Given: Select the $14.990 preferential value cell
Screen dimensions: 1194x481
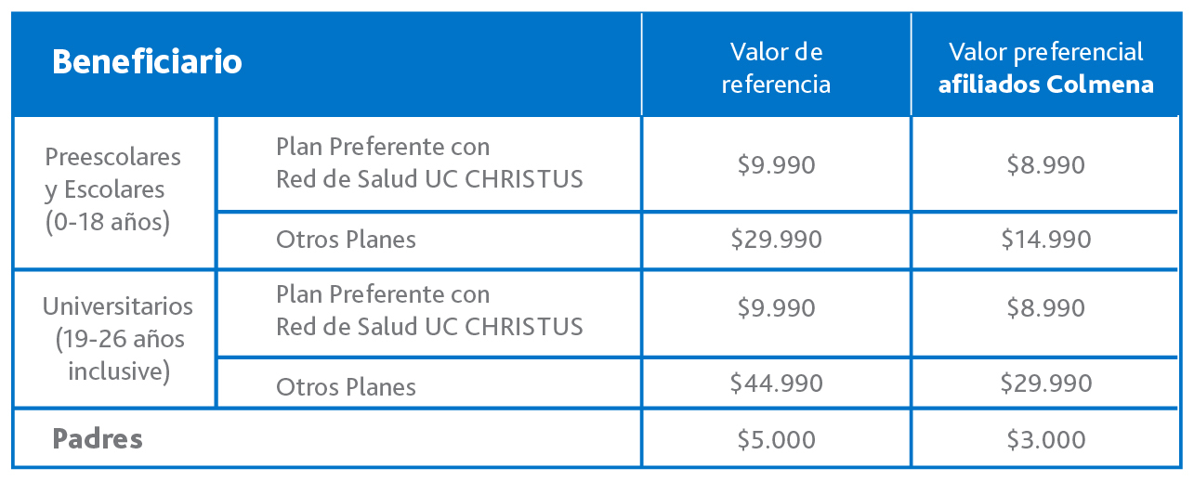Looking at the screenshot, I should pyautogui.click(x=1045, y=240).
